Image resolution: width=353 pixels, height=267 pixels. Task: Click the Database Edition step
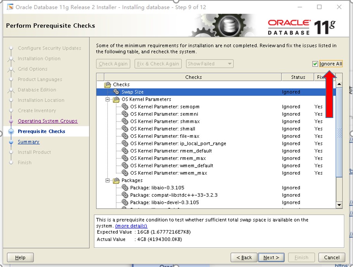pyautogui.click(x=37, y=90)
